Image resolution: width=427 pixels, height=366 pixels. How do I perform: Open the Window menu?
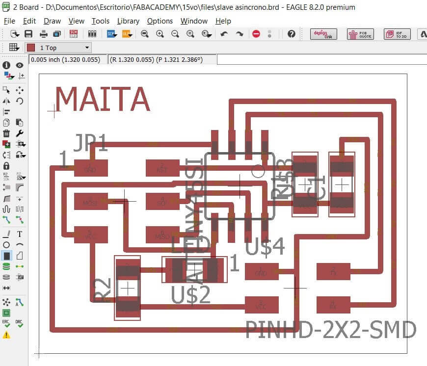[x=194, y=21]
